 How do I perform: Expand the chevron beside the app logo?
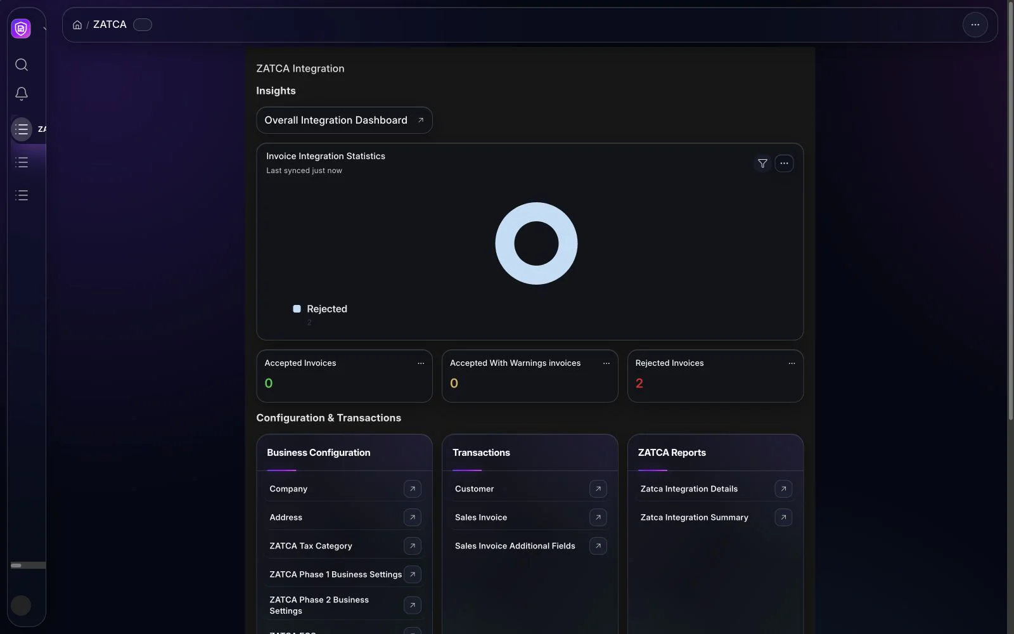pyautogui.click(x=44, y=29)
